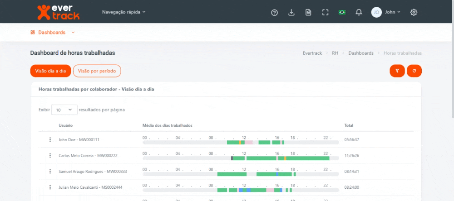Click the orange refresh button
This screenshot has height=201, width=454.
(x=414, y=71)
